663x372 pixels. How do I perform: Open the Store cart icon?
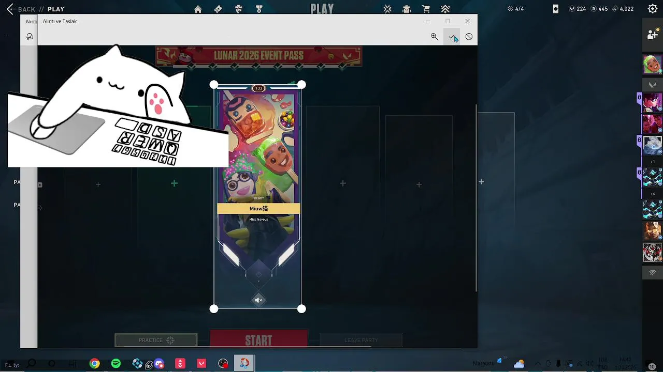point(426,9)
